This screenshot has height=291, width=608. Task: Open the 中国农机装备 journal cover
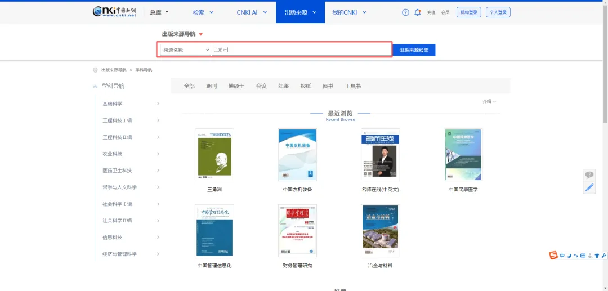[297, 155]
